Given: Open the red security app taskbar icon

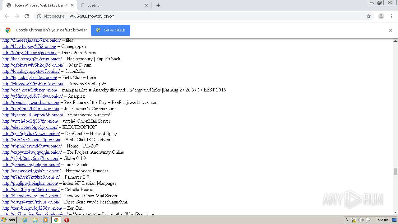Looking at the screenshot, I should click(x=67, y=220).
